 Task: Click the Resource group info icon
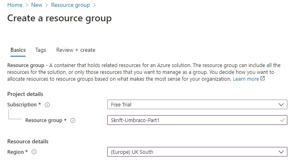coord(73,120)
